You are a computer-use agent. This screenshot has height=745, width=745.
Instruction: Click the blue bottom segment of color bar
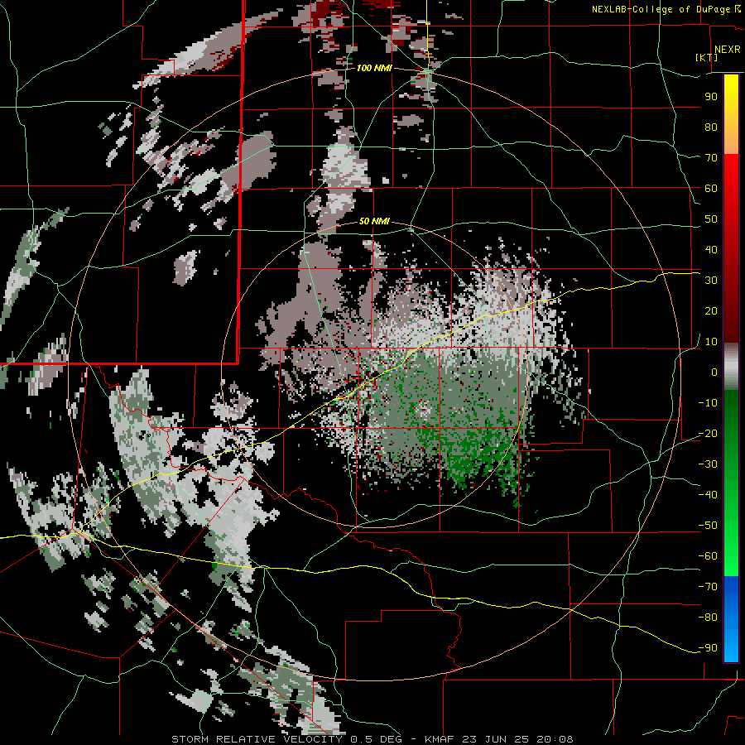click(731, 619)
